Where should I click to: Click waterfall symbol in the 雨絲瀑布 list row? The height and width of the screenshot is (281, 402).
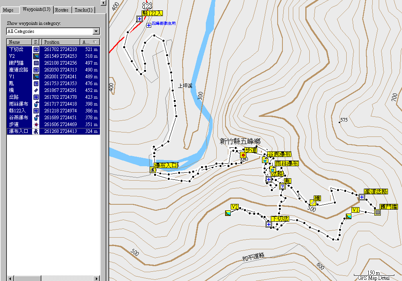(x=36, y=104)
